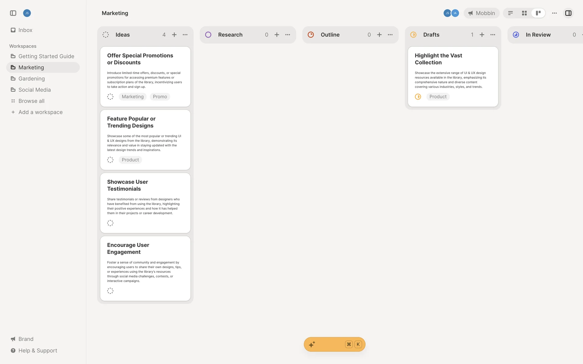Toggle the left sidebar panel icon

[x=13, y=13]
